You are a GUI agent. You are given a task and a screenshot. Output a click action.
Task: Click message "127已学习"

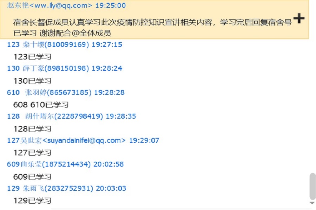tap(32, 153)
